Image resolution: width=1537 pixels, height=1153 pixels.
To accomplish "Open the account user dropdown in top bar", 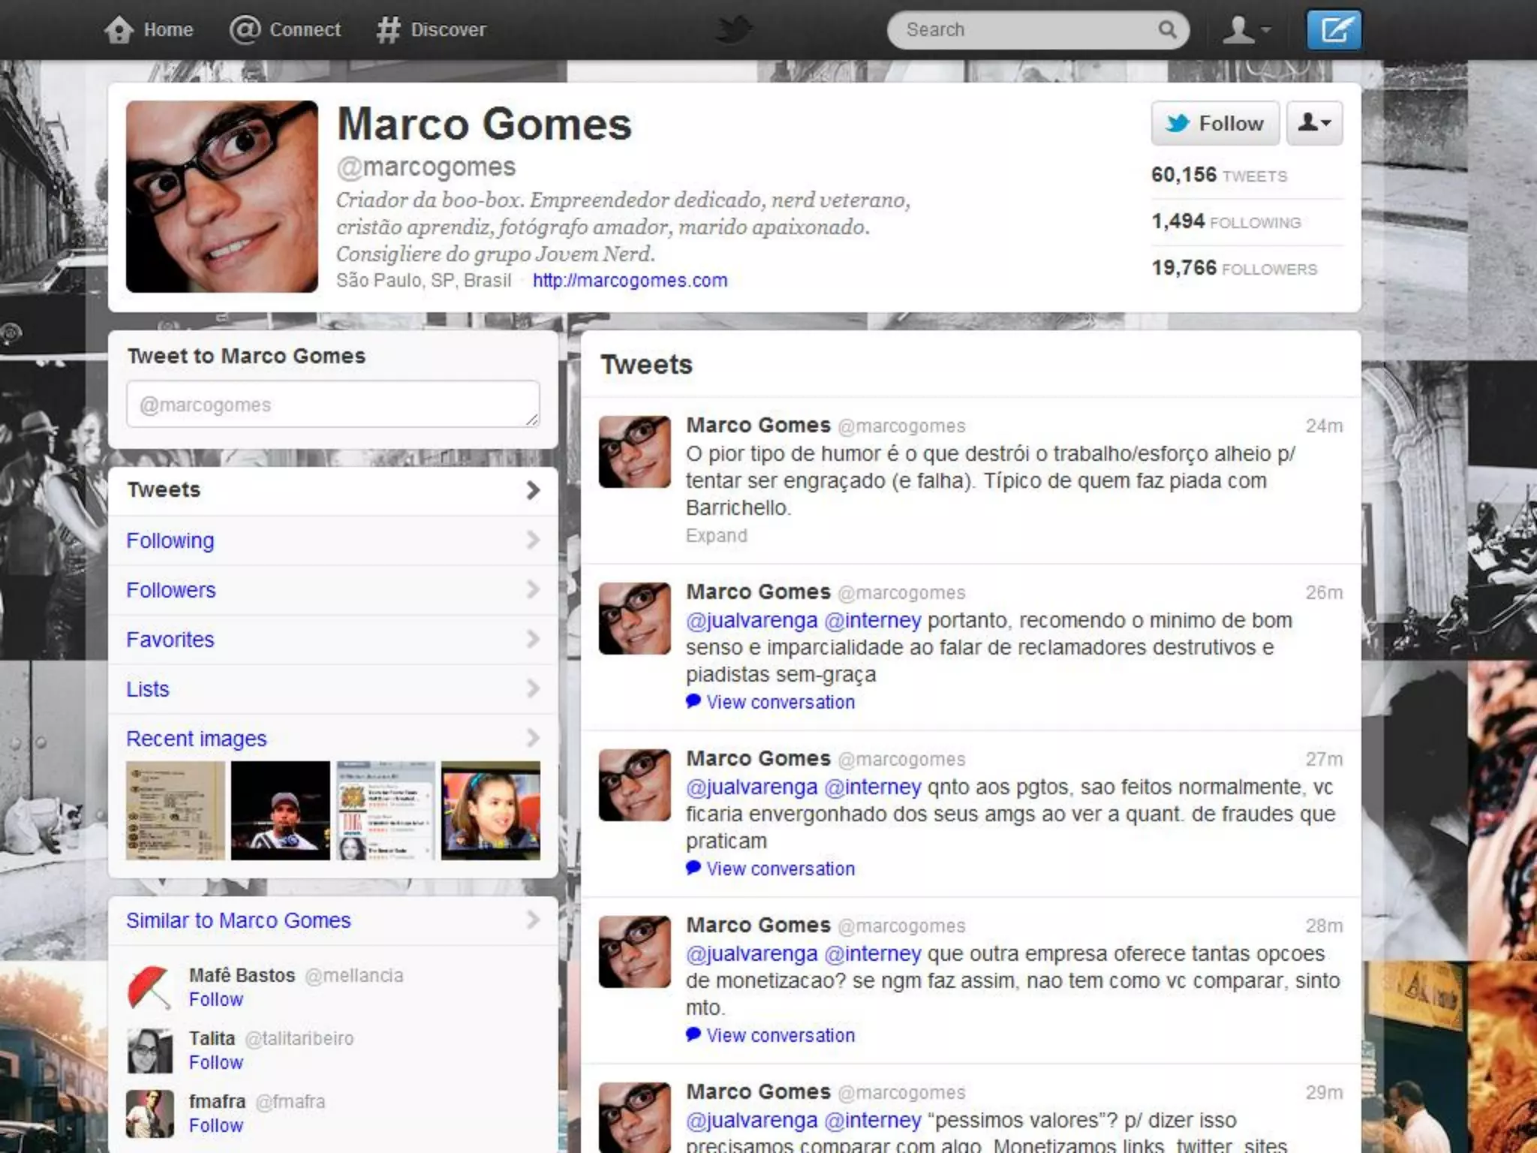I will tap(1246, 30).
